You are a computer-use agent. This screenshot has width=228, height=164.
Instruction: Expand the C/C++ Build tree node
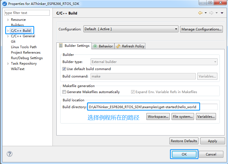click(x=8, y=31)
